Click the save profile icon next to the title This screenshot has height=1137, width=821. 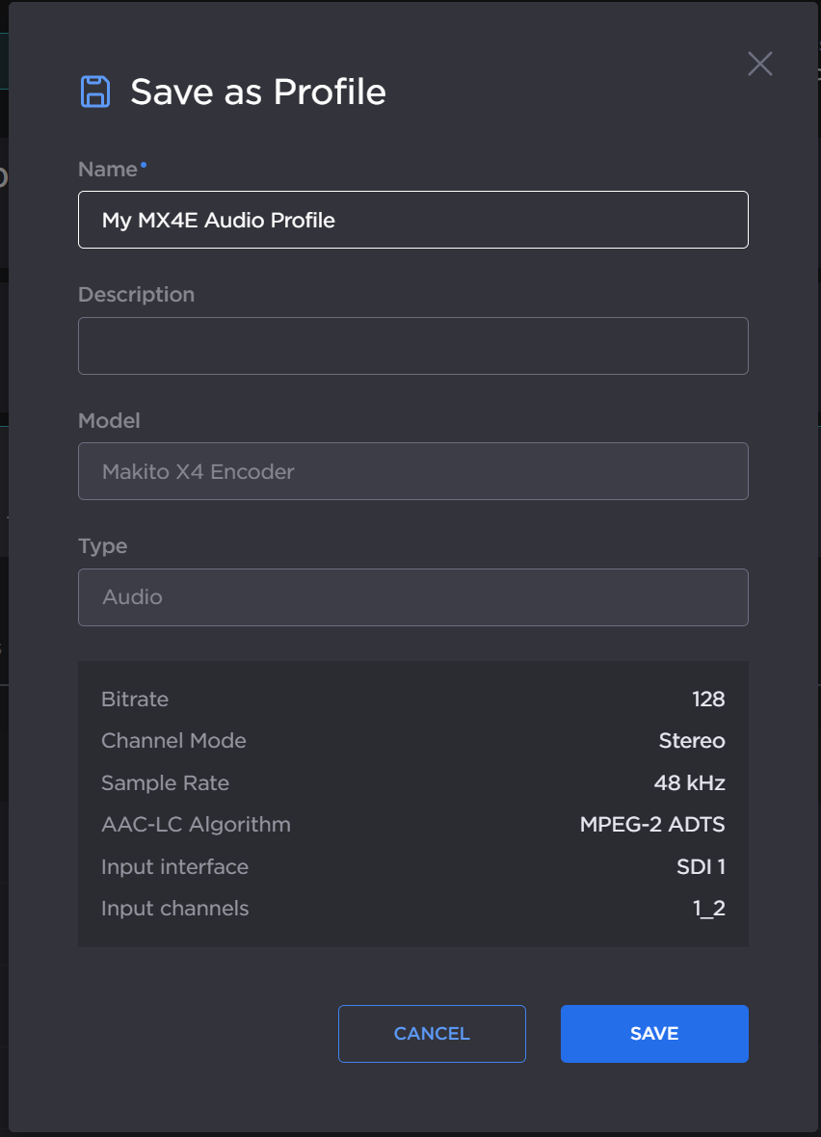95,90
